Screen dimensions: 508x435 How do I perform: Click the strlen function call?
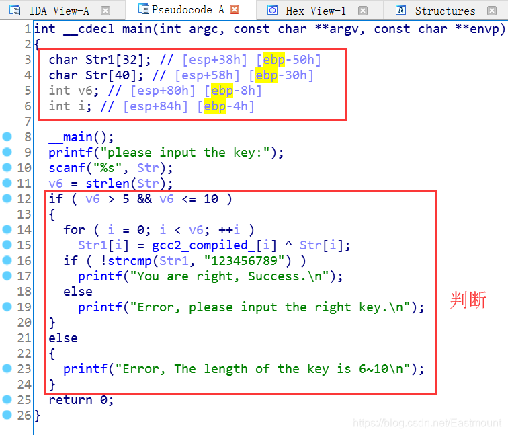point(108,184)
